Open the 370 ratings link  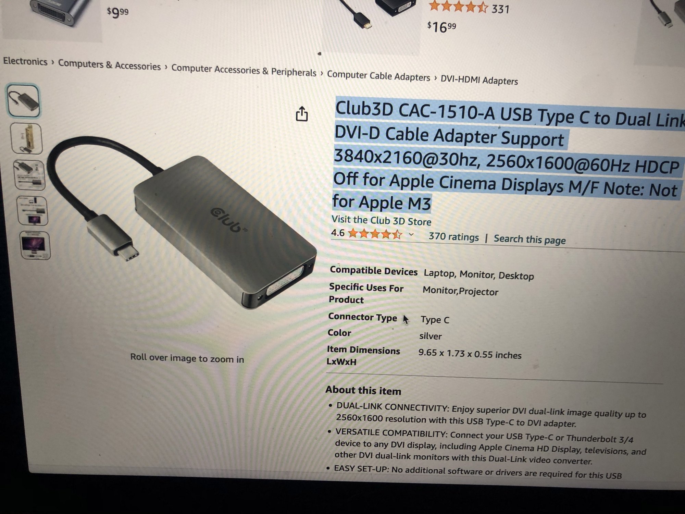point(453,236)
